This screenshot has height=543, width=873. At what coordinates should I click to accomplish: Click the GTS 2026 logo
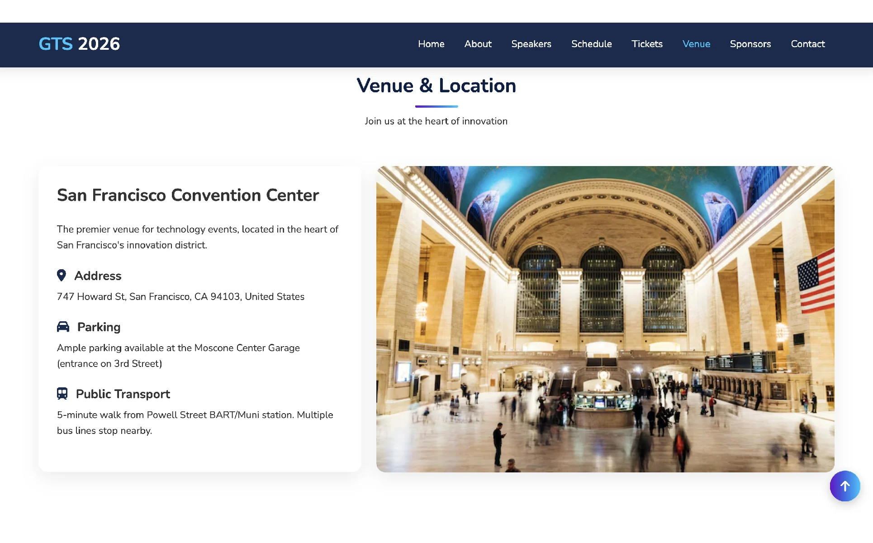(79, 44)
